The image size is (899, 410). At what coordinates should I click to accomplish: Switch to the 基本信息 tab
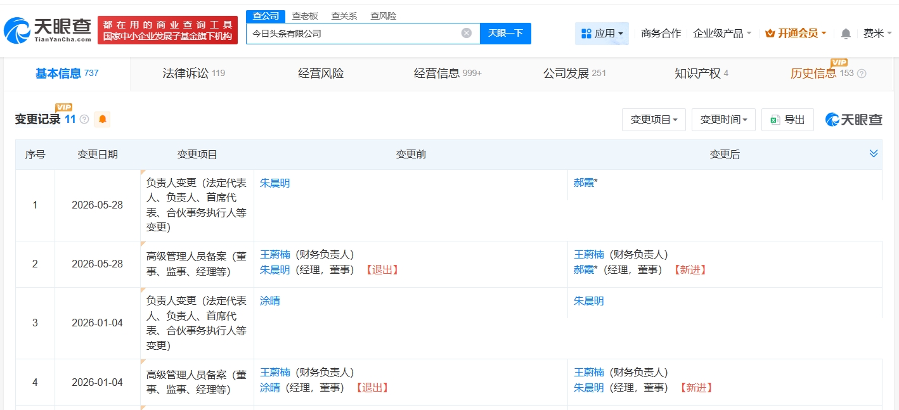point(67,74)
